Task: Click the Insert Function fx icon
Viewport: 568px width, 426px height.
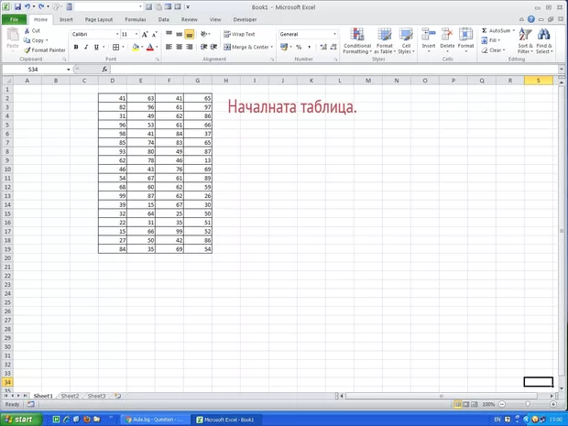Action: click(104, 69)
